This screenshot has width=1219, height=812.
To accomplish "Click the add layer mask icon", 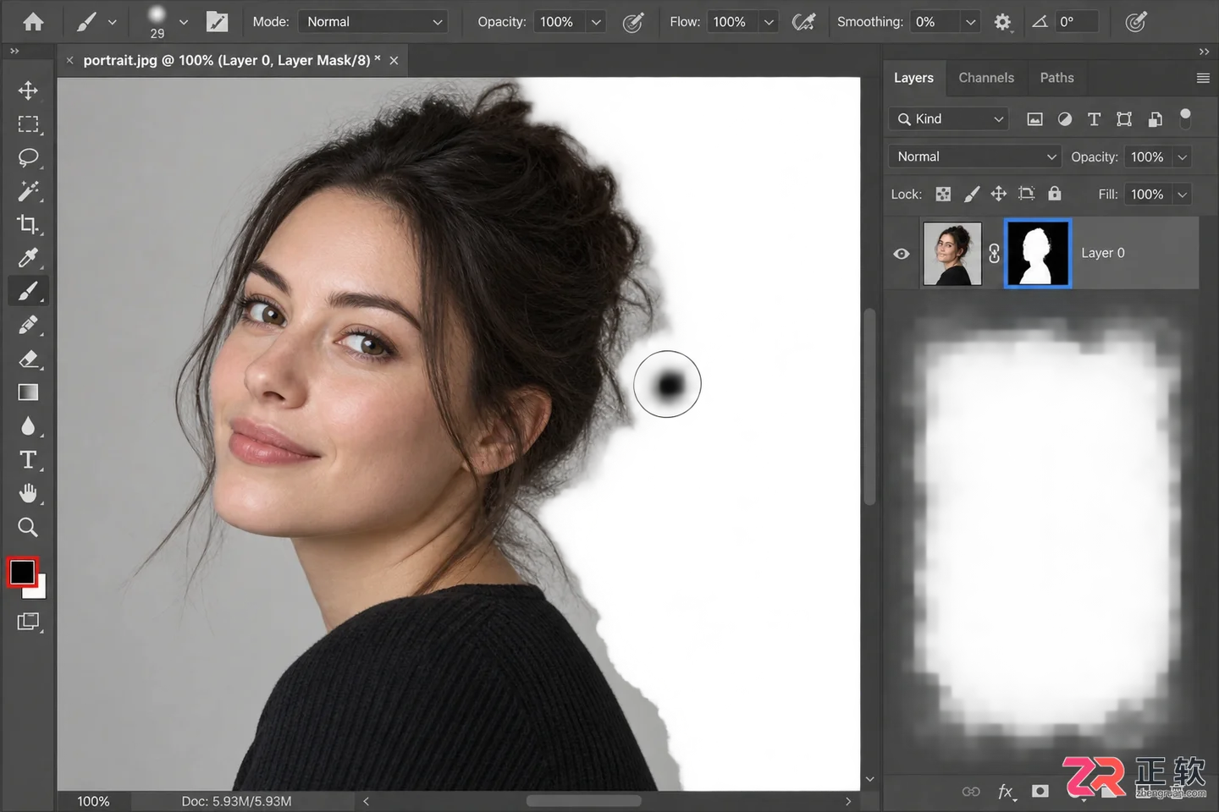I will (1040, 791).
